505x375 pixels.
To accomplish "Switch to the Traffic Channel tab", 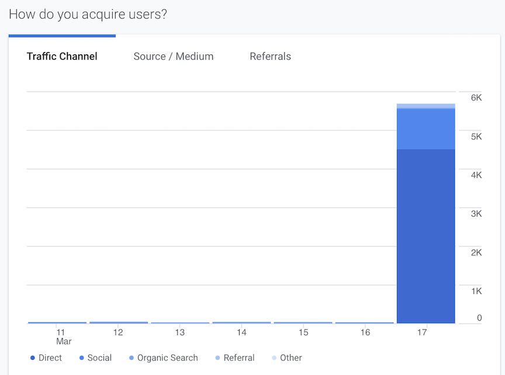I will pyautogui.click(x=62, y=57).
